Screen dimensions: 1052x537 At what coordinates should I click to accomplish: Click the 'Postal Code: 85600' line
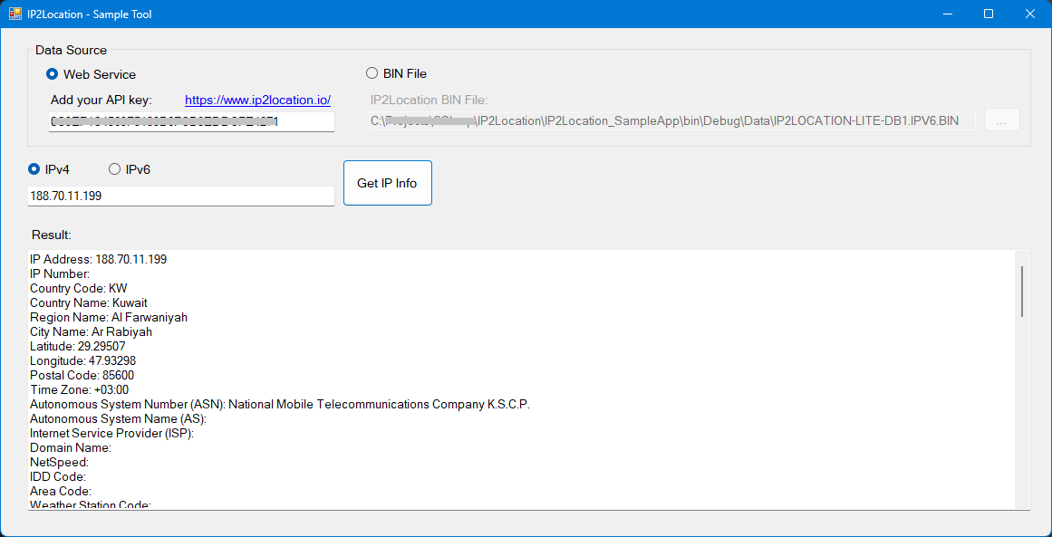tap(82, 376)
